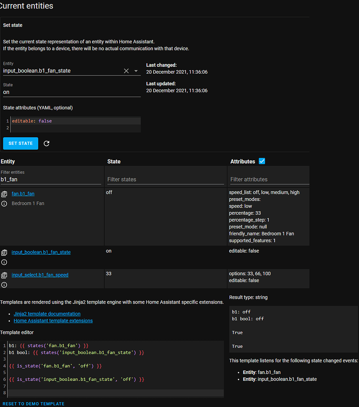This screenshot has width=359, height=407.
Task: Refresh state using icon beside Set State
Action: 47,143
